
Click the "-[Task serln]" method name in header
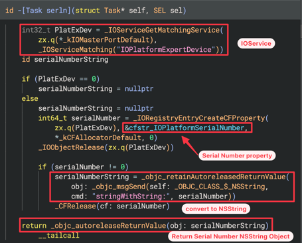[44, 11]
